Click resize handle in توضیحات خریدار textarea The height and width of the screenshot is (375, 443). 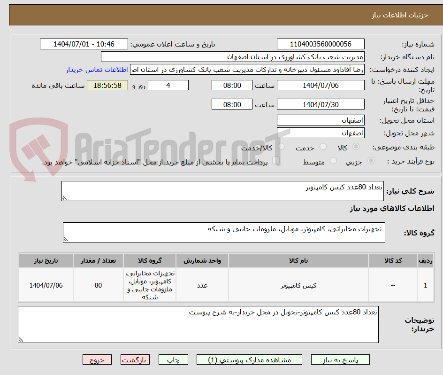coord(20,340)
